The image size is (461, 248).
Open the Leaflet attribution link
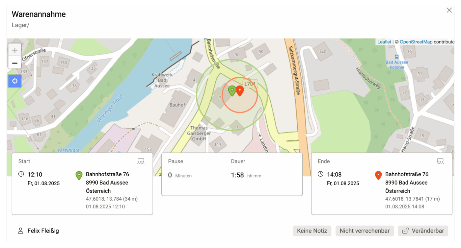point(384,42)
